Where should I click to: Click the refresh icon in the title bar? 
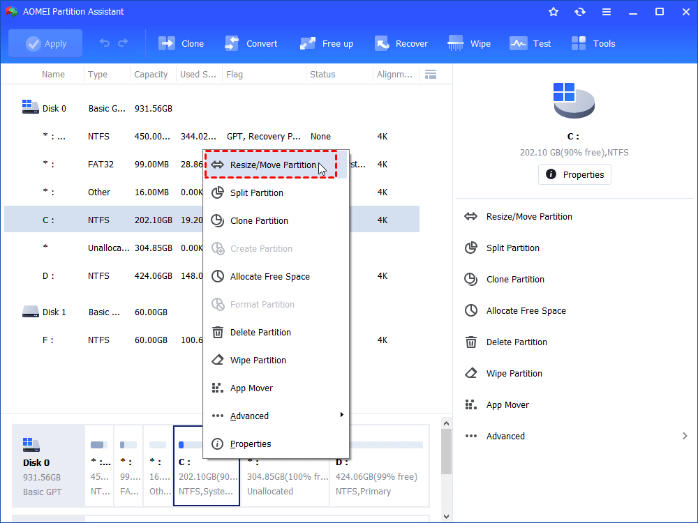(x=580, y=11)
